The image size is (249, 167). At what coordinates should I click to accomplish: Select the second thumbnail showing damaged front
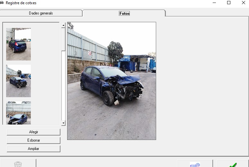(x=18, y=81)
